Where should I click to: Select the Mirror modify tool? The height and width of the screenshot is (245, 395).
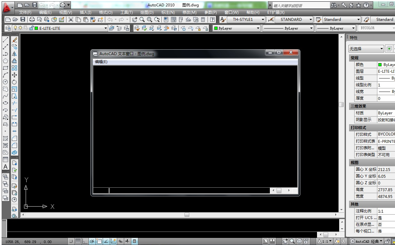(14, 54)
